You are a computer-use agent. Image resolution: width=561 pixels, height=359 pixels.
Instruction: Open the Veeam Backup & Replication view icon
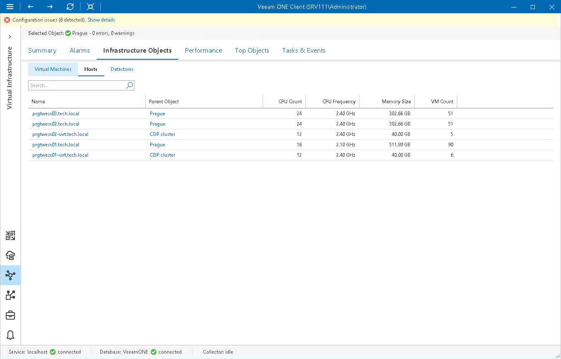click(10, 236)
